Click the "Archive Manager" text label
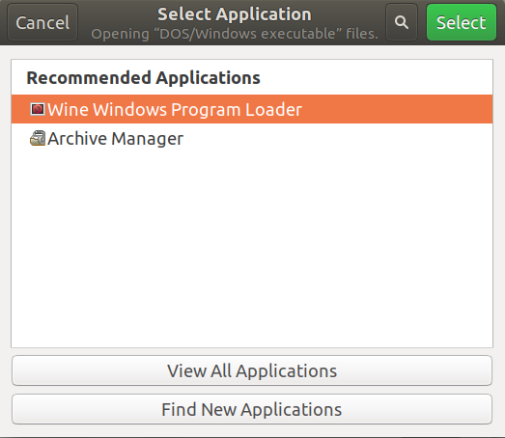The width and height of the screenshot is (505, 438). pos(115,139)
